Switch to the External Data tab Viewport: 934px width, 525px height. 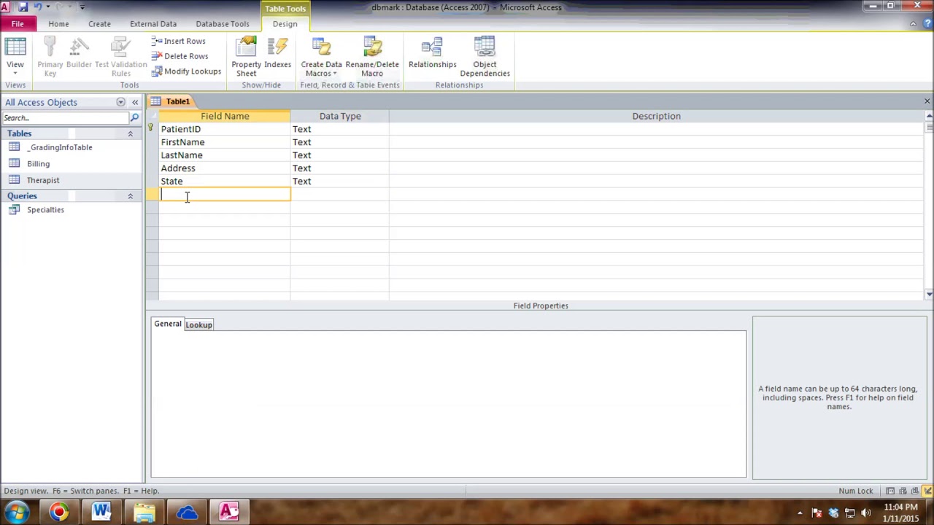pos(153,24)
